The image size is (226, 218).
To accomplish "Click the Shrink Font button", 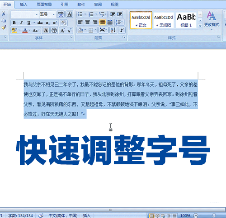I will pyautogui.click(x=70, y=31).
